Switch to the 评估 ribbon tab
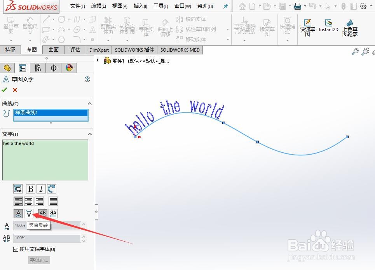 (x=75, y=50)
